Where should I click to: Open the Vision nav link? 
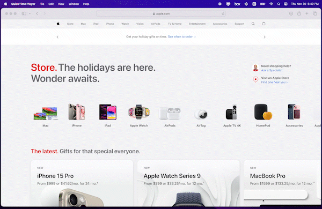click(x=140, y=24)
